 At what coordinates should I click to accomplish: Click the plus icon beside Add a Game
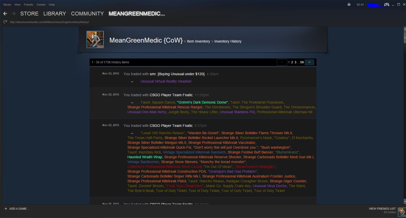click(x=6, y=209)
